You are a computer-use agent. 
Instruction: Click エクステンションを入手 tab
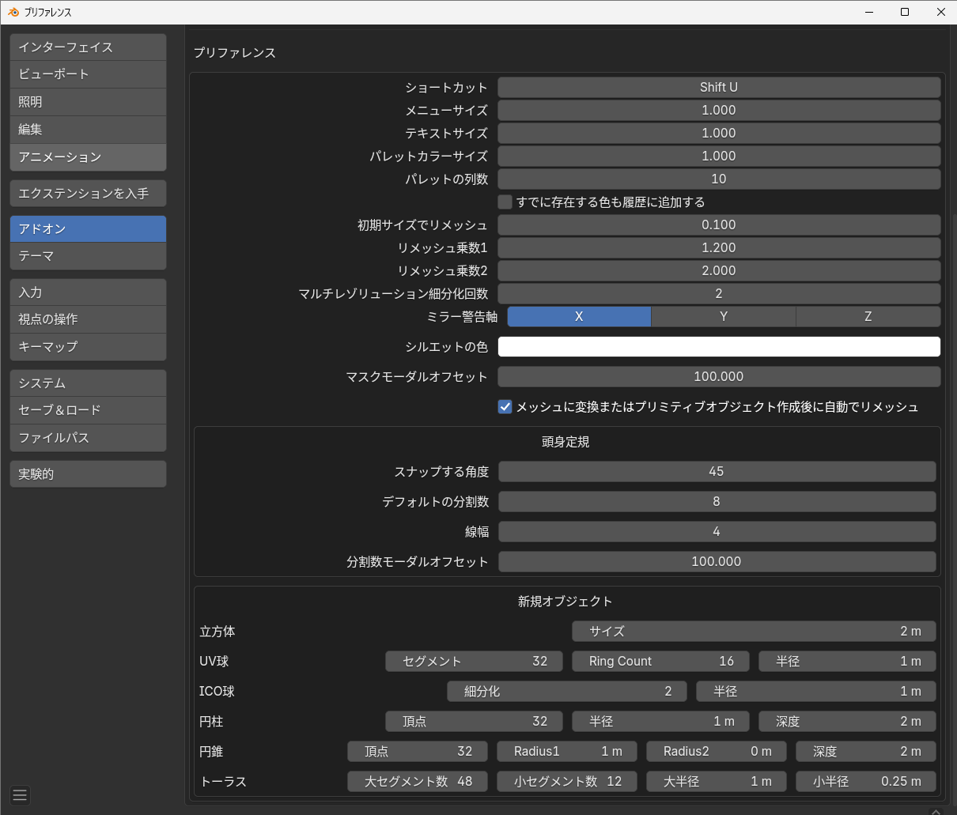tap(88, 193)
